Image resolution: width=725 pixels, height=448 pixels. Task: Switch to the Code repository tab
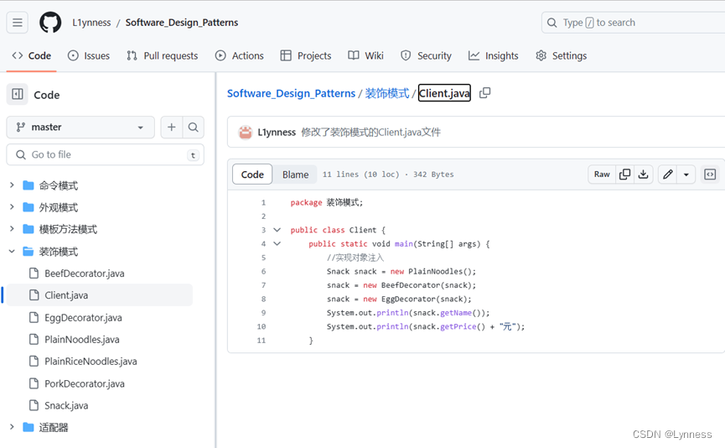[x=32, y=55]
